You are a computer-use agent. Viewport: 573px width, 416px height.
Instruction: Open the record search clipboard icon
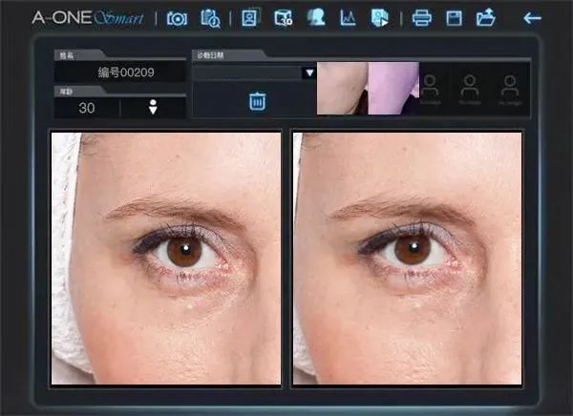pos(210,17)
